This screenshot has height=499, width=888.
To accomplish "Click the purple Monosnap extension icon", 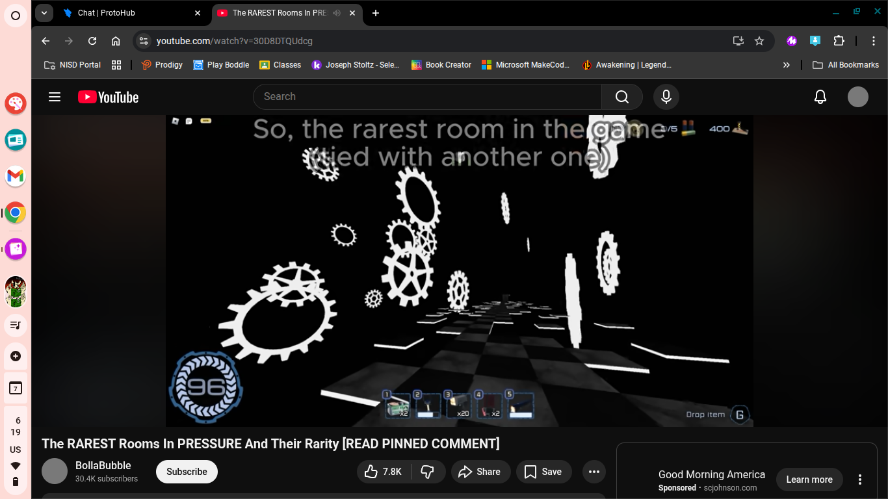I will pyautogui.click(x=791, y=40).
